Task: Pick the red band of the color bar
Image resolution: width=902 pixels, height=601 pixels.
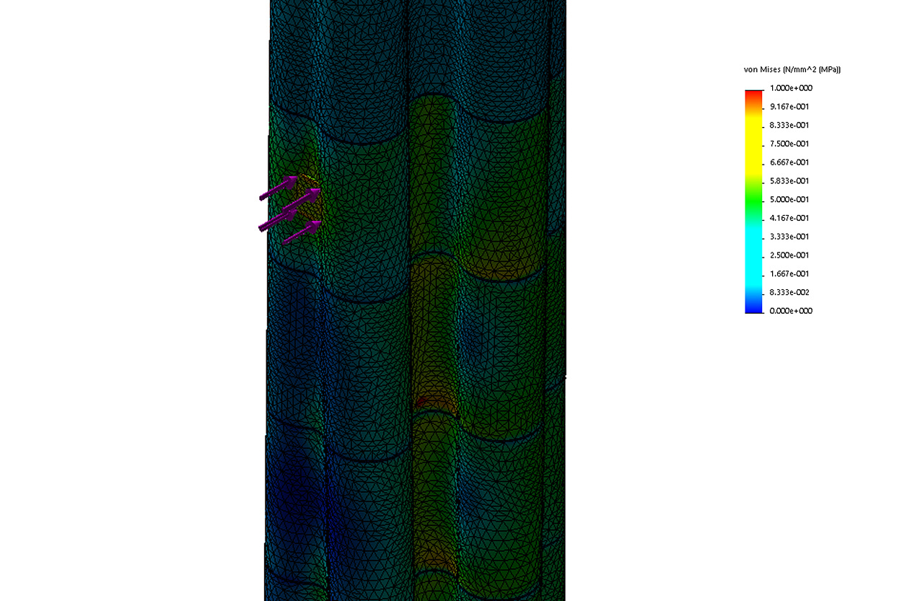Action: click(x=753, y=95)
